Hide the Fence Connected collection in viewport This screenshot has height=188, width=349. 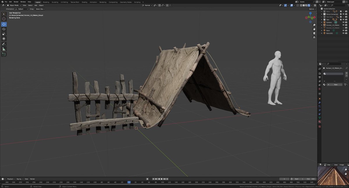tap(343, 14)
